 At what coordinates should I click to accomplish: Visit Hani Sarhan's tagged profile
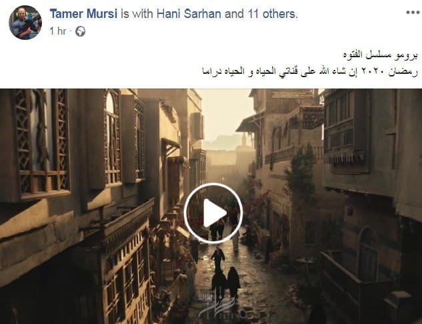[189, 14]
